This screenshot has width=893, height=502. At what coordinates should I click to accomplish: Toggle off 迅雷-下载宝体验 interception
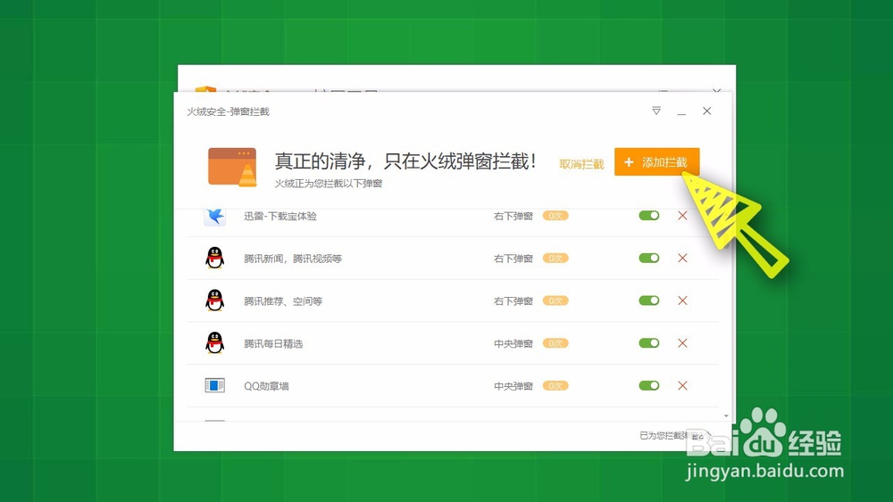point(648,216)
